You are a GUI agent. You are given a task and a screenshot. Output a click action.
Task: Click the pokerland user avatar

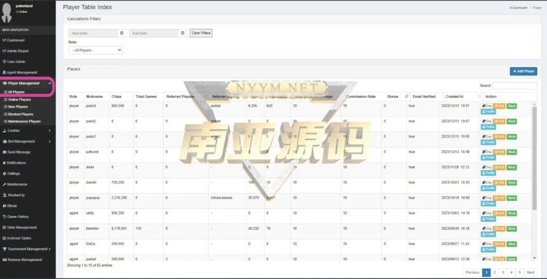click(x=7, y=12)
